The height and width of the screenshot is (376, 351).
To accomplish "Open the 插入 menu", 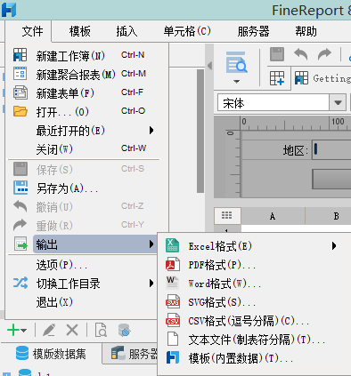I will pos(127,31).
